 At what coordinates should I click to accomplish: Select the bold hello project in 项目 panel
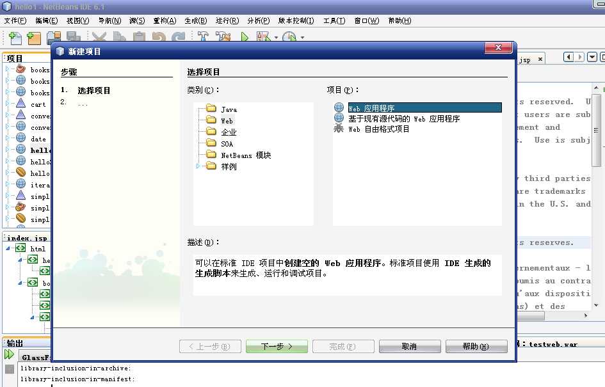coord(40,150)
